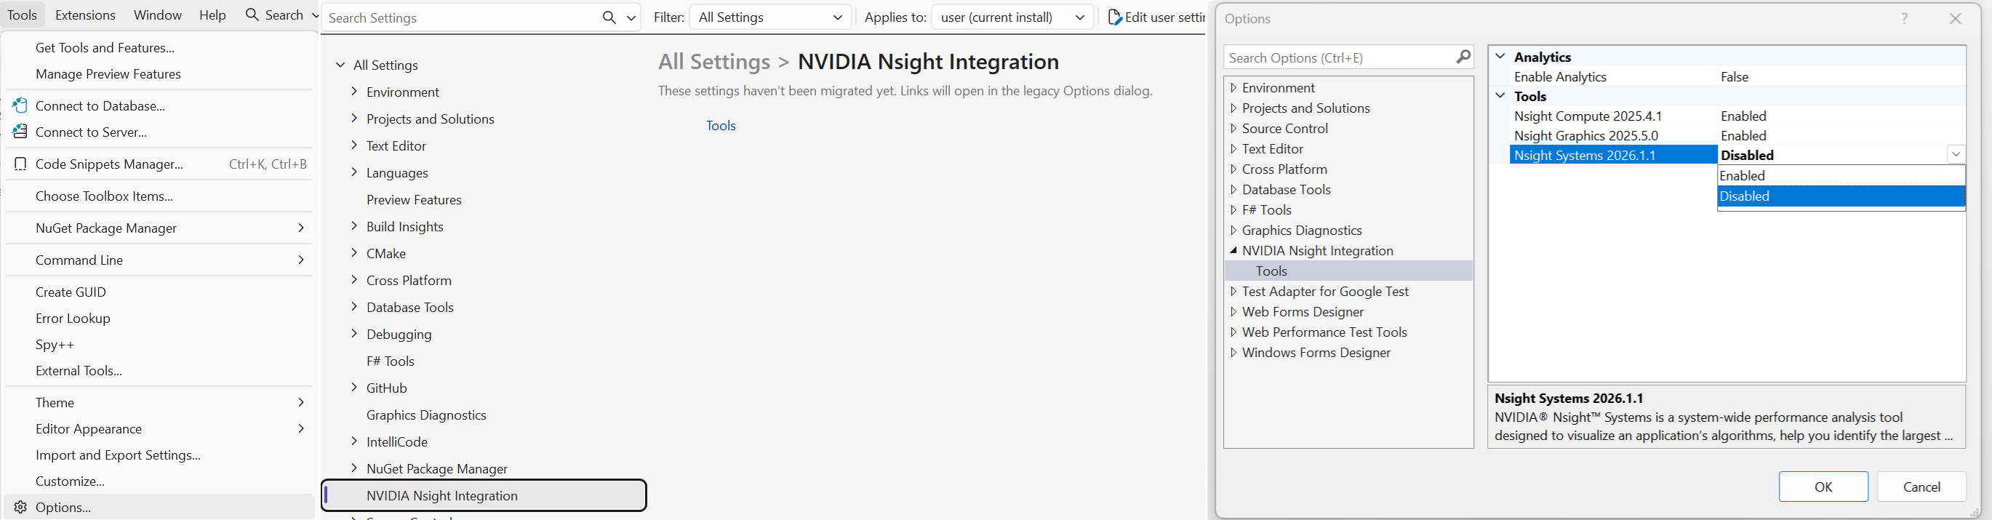
Task: Expand Source Control in Options dialog
Action: click(x=1233, y=129)
